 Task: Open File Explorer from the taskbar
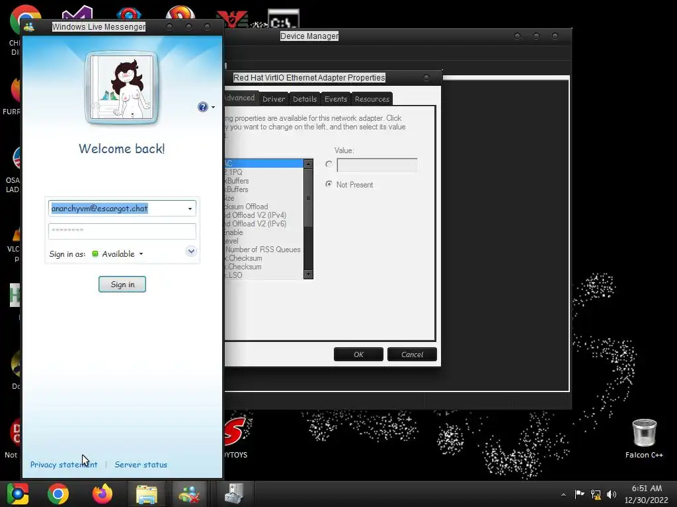[x=147, y=494]
